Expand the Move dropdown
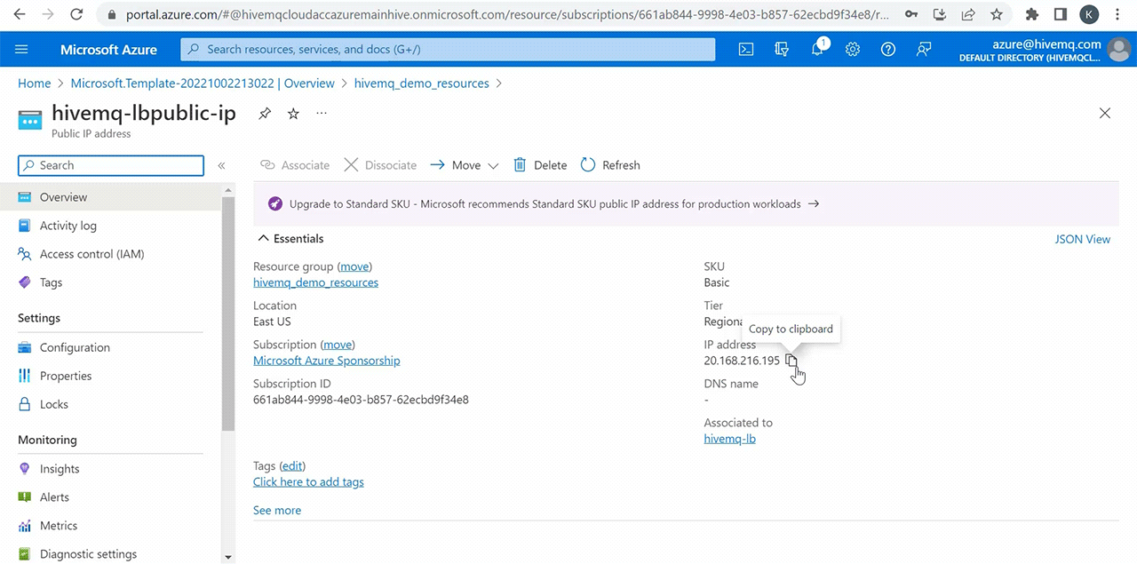1137x564 pixels. click(x=465, y=165)
